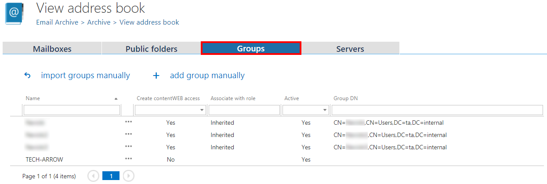Go to previous page with left arrow
Image resolution: width=547 pixels, height=184 pixels.
93,176
